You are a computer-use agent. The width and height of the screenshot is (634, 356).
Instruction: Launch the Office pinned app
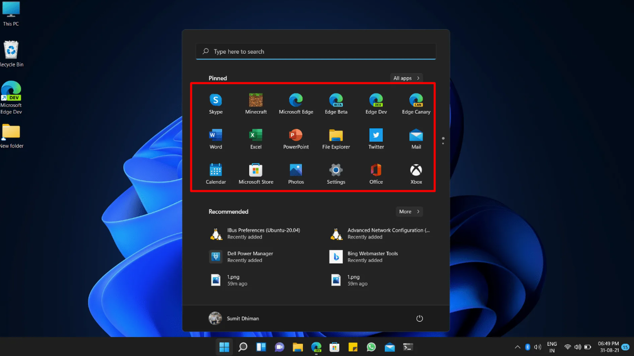(x=376, y=174)
